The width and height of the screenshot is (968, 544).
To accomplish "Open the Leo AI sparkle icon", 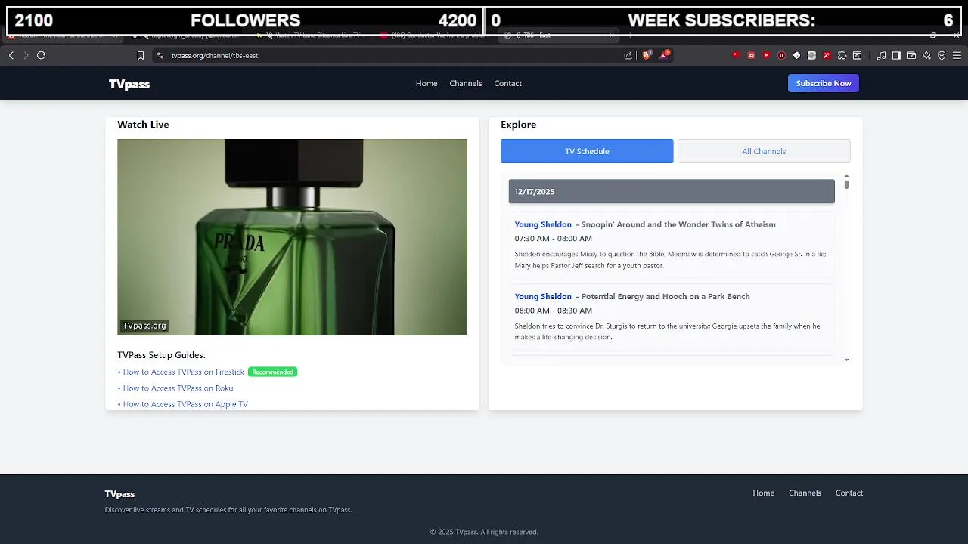I will pos(926,55).
